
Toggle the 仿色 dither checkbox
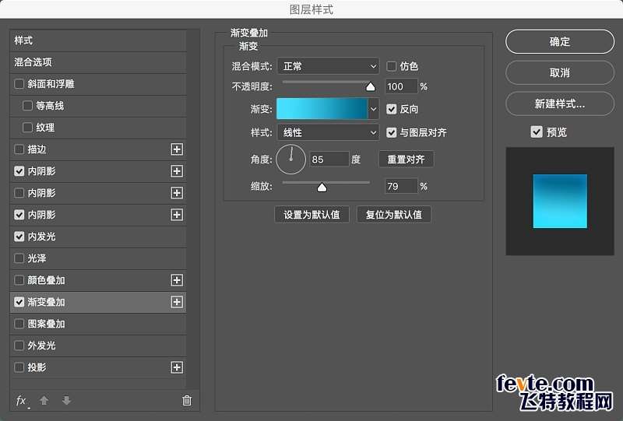(x=392, y=66)
